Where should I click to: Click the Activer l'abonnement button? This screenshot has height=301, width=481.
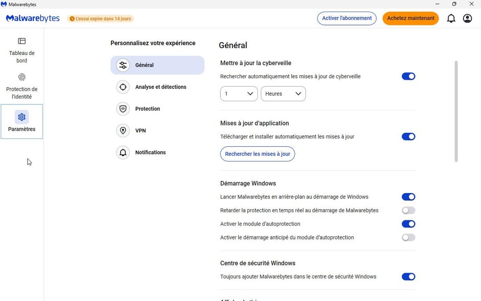click(x=346, y=18)
